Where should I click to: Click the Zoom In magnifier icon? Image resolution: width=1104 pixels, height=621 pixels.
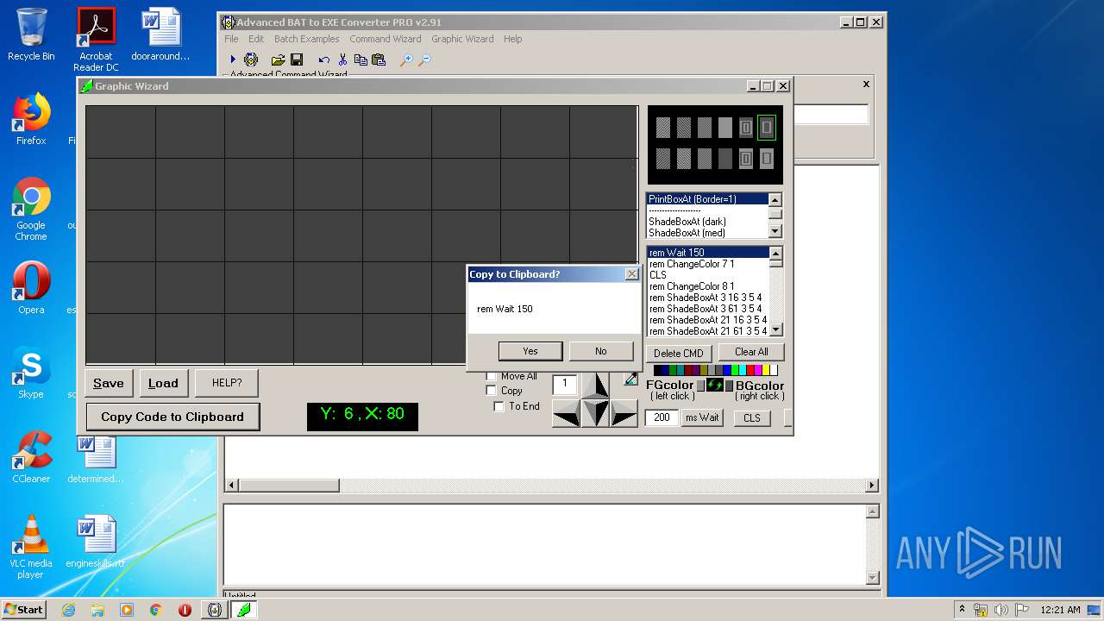(x=406, y=60)
